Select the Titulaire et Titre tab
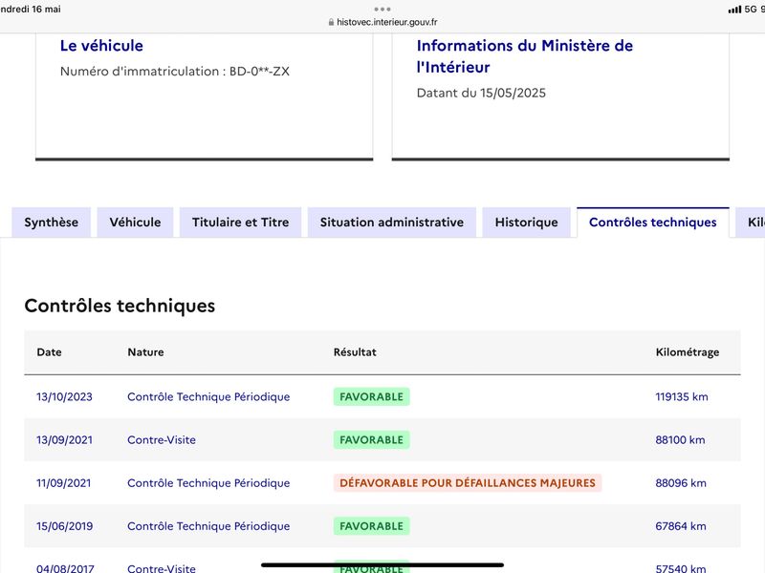Image resolution: width=765 pixels, height=573 pixels. tap(241, 223)
